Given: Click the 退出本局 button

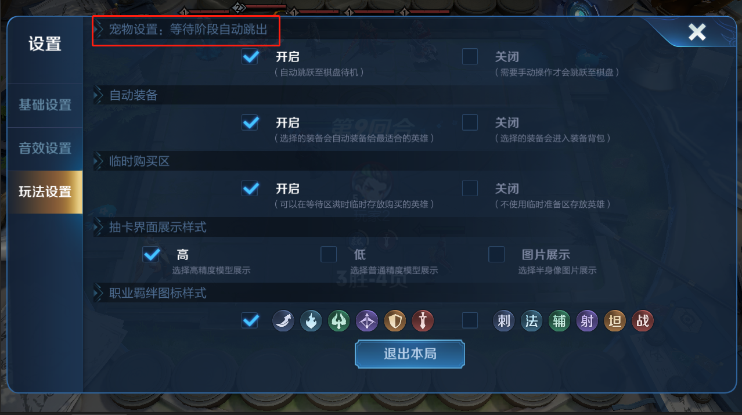Looking at the screenshot, I should 410,353.
